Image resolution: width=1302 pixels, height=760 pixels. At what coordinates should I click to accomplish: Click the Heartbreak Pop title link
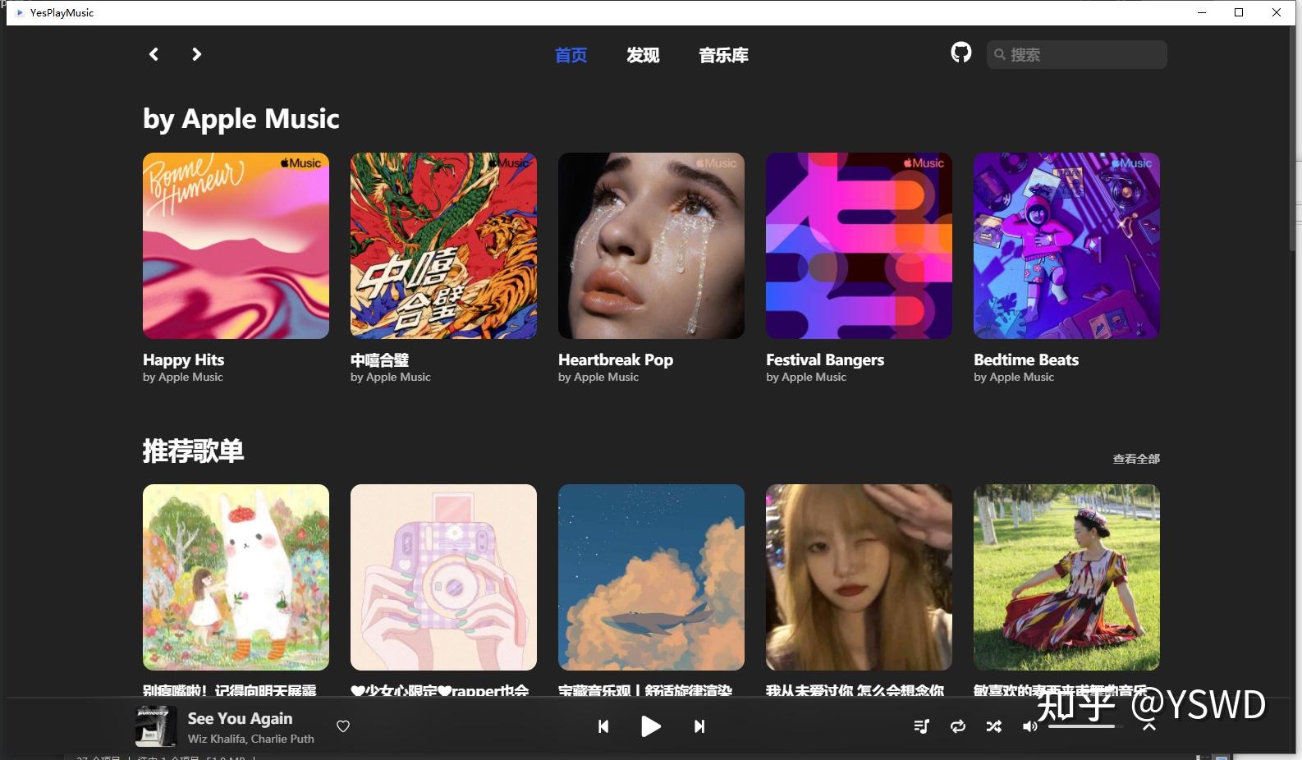(616, 359)
